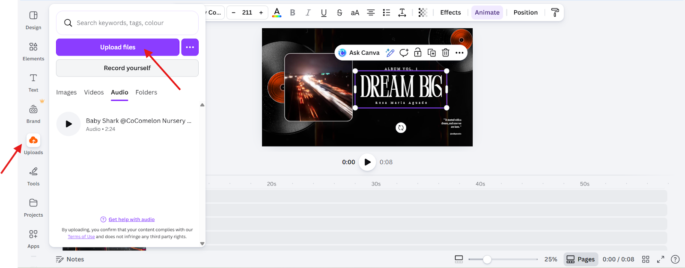Open the Elements sidebar panel
Image resolution: width=685 pixels, height=268 pixels.
(33, 52)
